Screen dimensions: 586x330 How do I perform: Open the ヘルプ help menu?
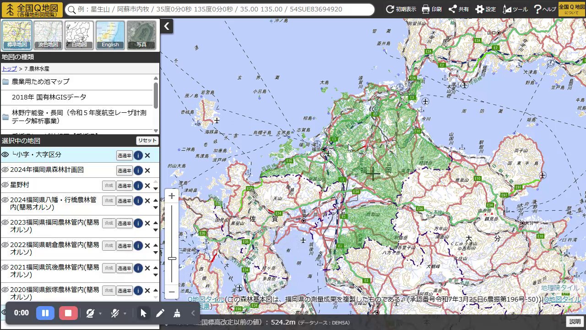point(545,9)
